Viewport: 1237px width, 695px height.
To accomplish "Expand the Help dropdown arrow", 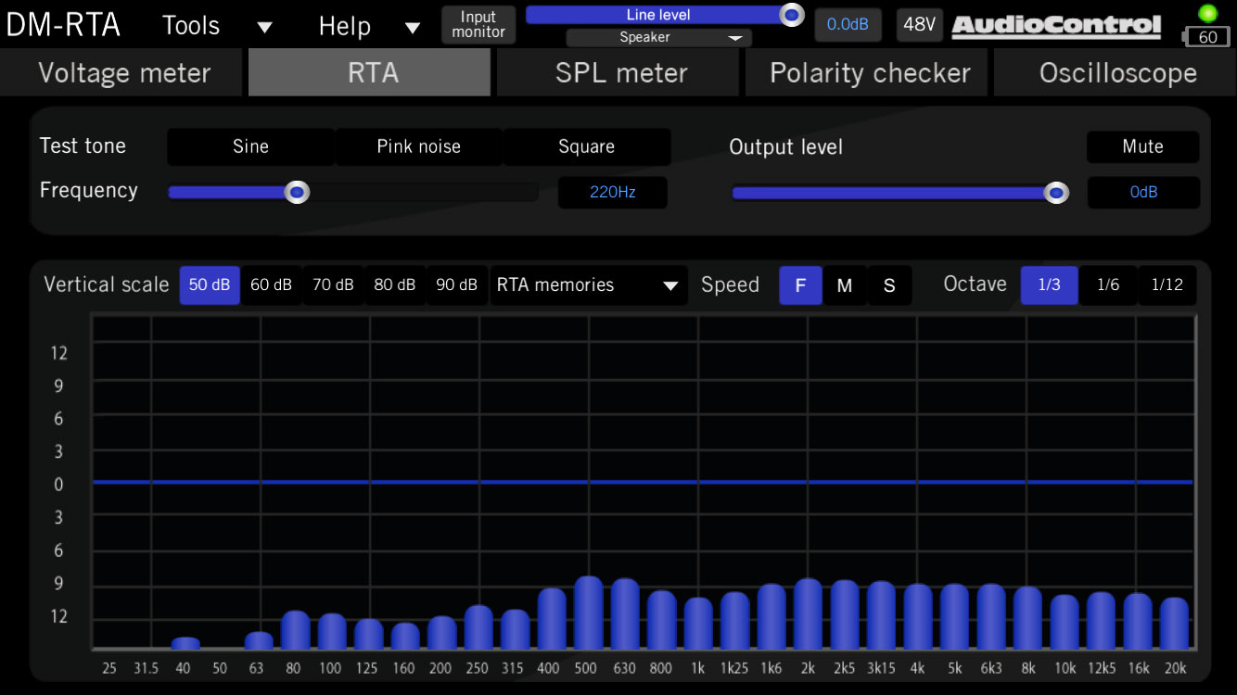I will click(x=414, y=28).
